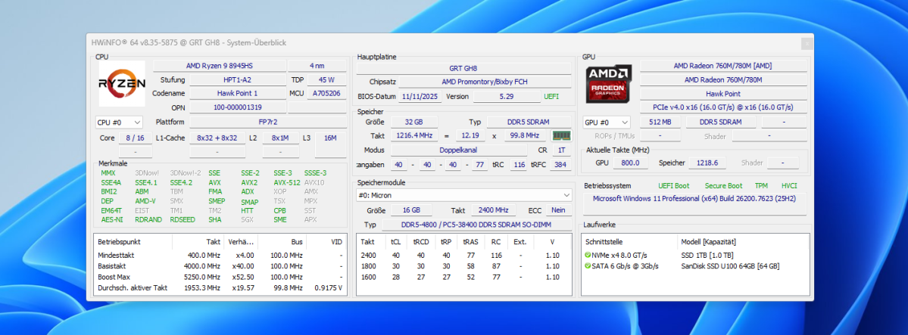This screenshot has height=335, width=908.
Task: Click the 'AVX-512' feature flag
Action: tap(287, 182)
